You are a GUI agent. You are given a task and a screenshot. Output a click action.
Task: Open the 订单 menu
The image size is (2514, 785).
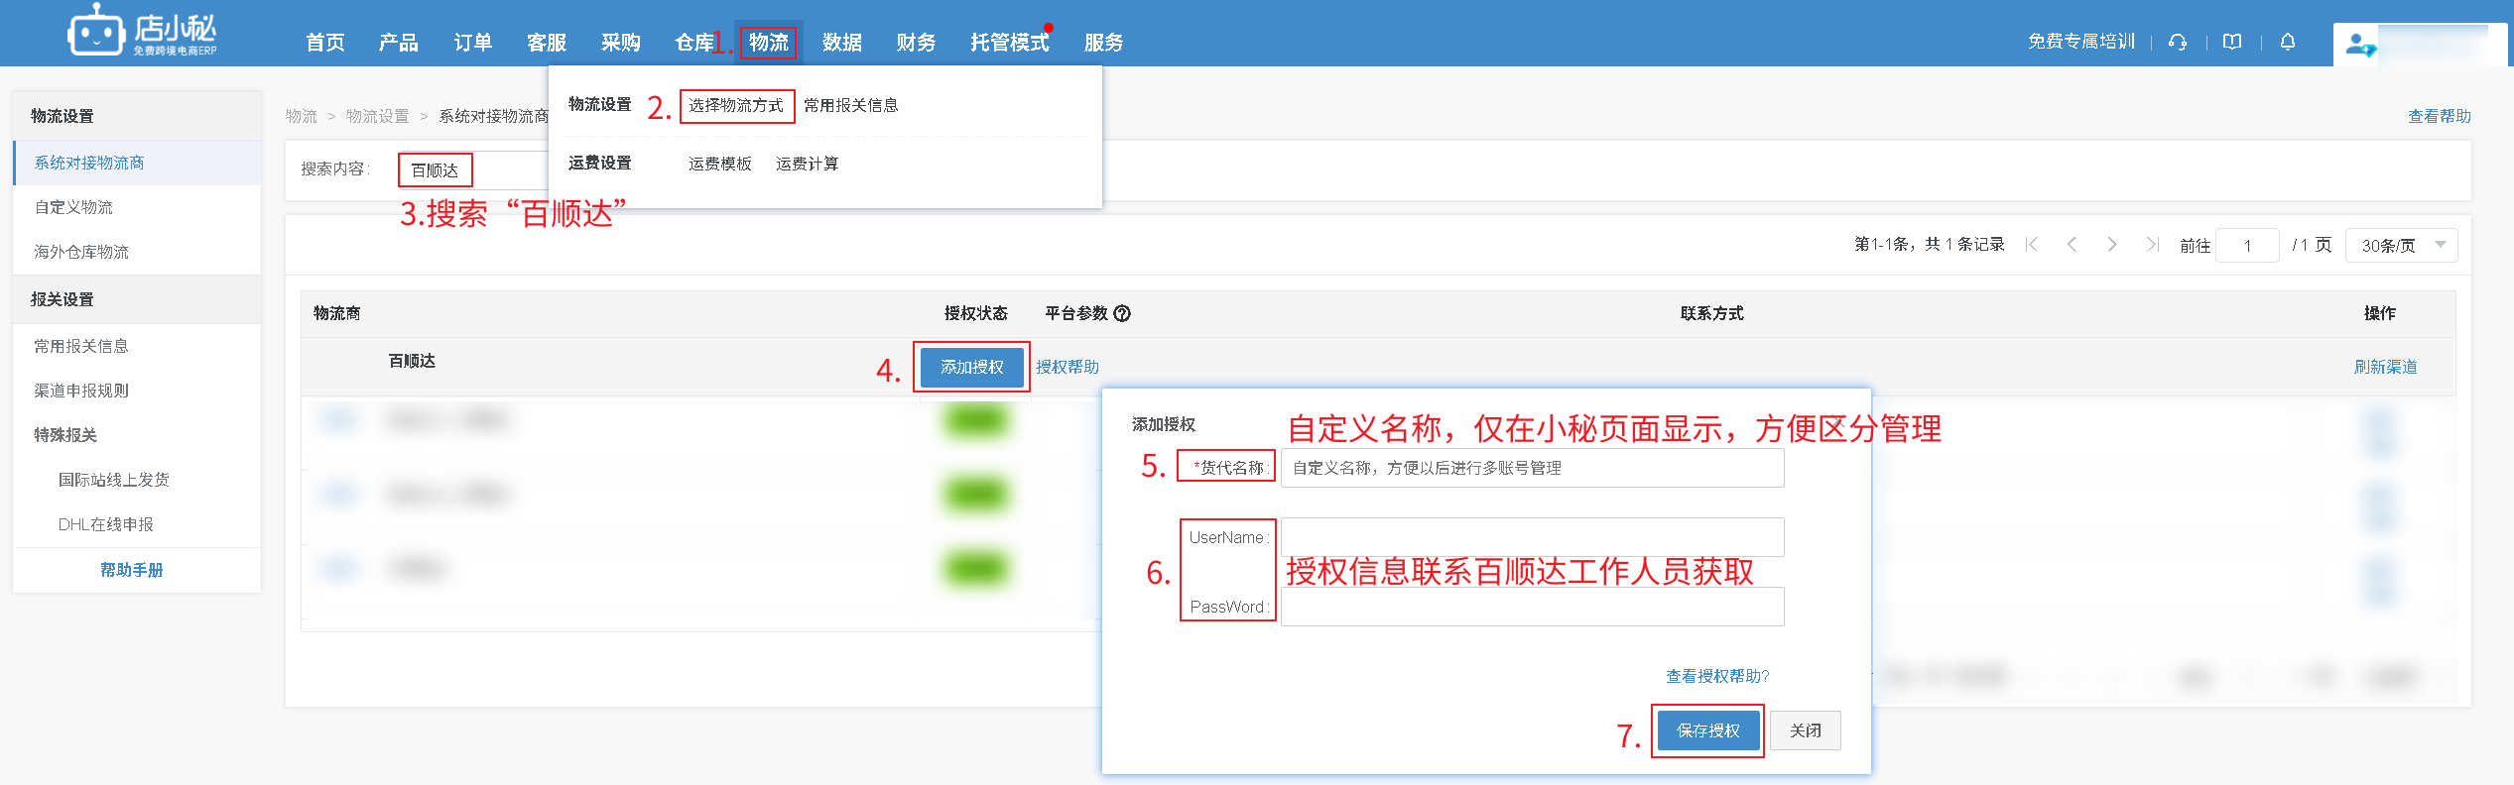(473, 43)
